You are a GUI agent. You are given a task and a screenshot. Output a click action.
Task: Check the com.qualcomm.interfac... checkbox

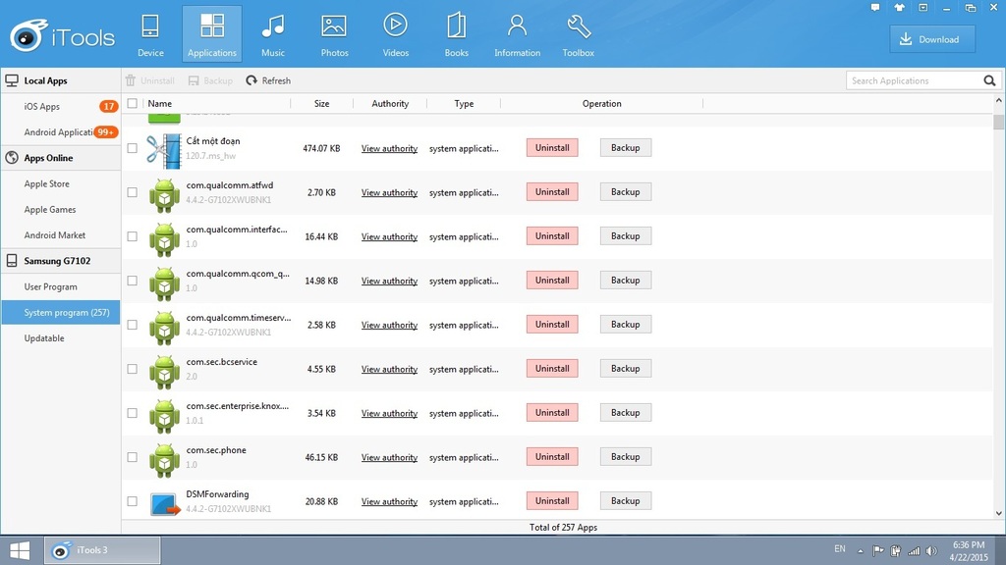[x=133, y=236]
